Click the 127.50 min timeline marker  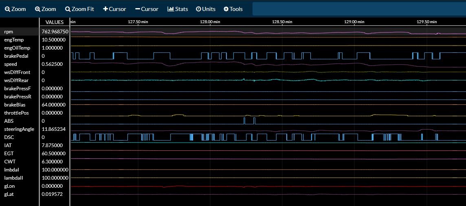coord(138,22)
